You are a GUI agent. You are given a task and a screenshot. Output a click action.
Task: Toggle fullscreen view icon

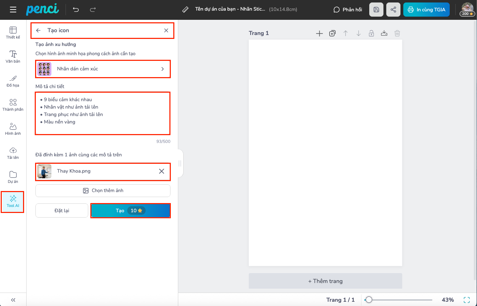point(467,300)
